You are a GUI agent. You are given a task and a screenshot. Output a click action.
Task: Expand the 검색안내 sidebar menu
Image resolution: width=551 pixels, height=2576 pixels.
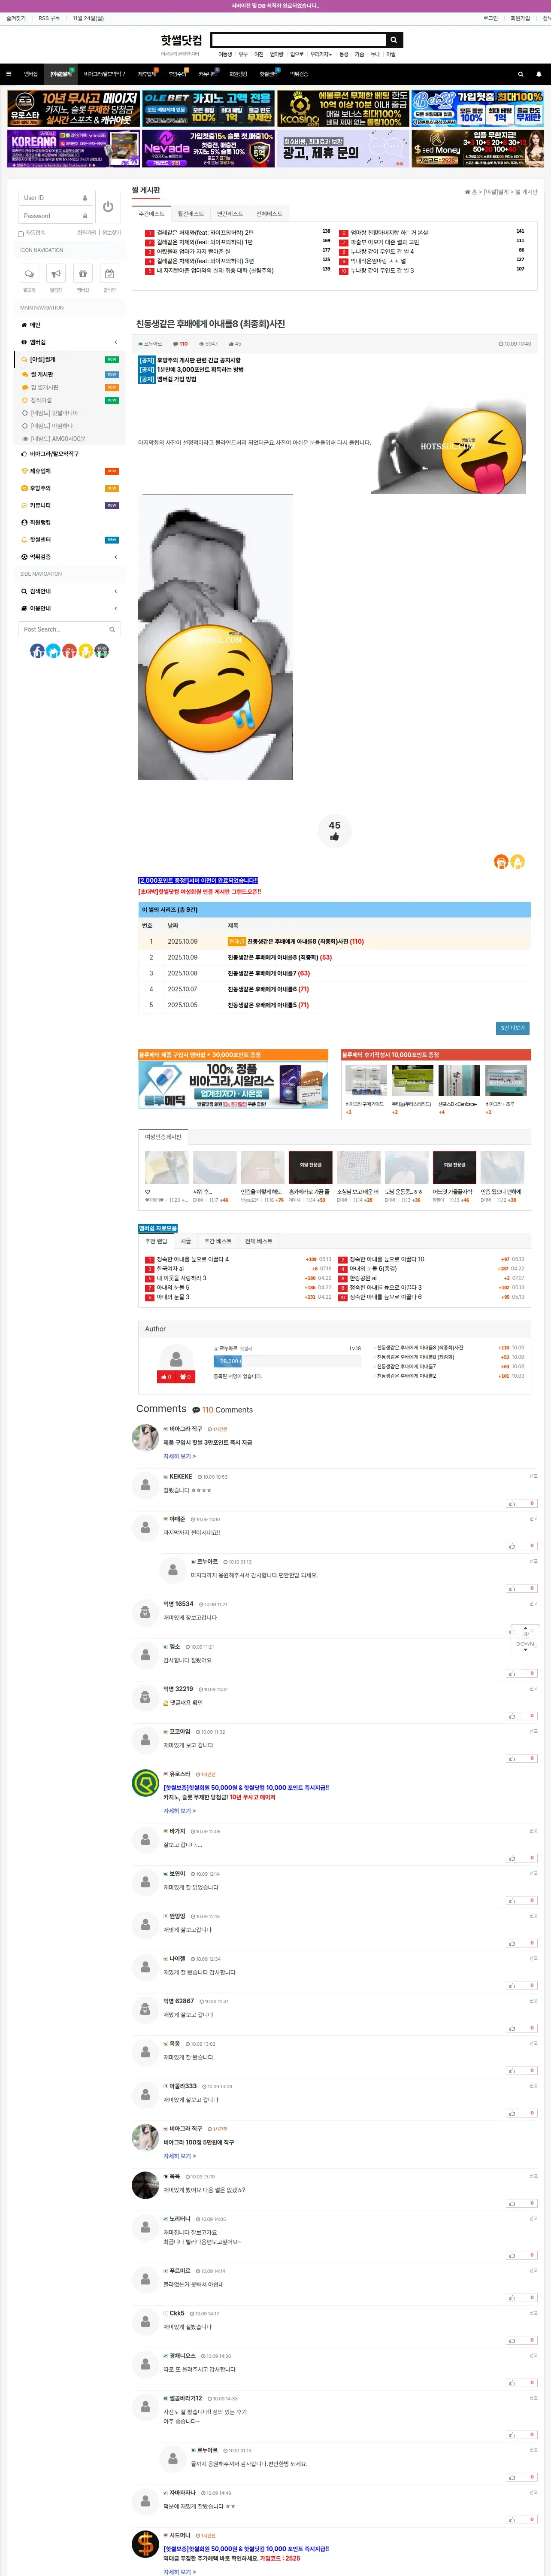pos(70,591)
